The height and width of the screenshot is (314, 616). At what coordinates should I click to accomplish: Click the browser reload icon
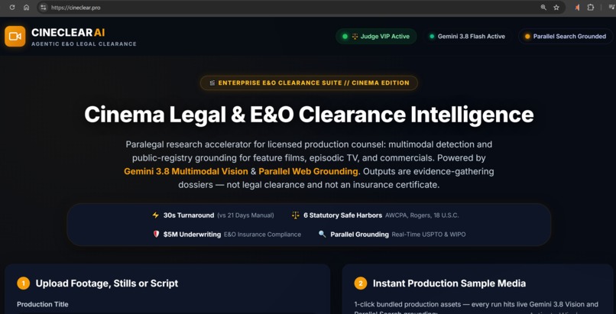pyautogui.click(x=12, y=8)
